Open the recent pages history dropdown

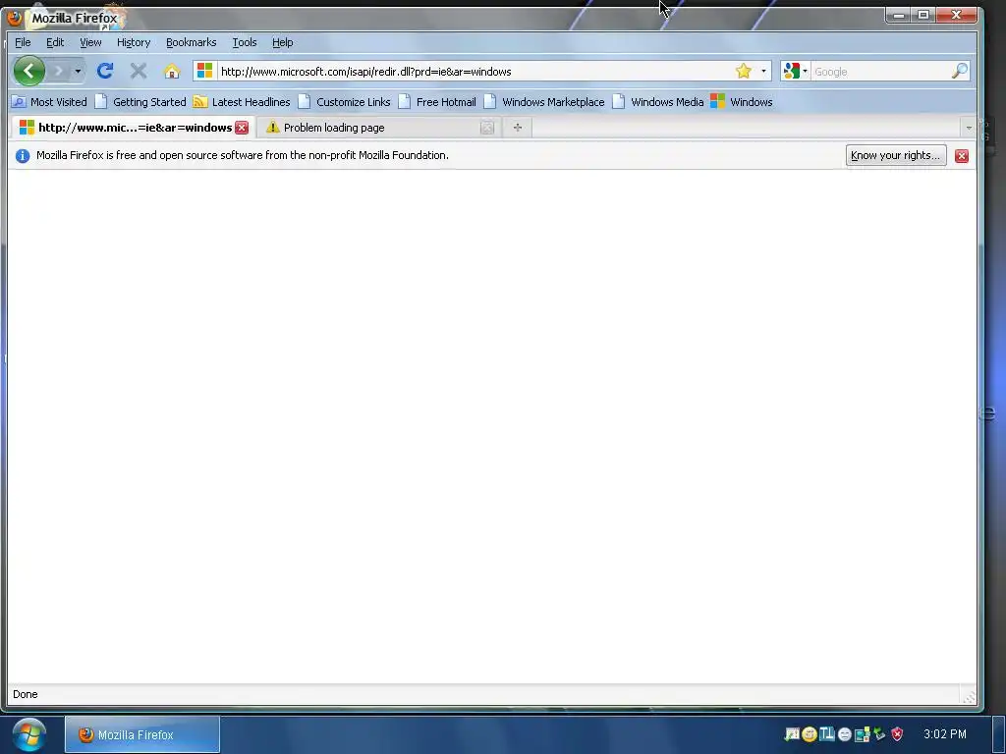point(78,71)
